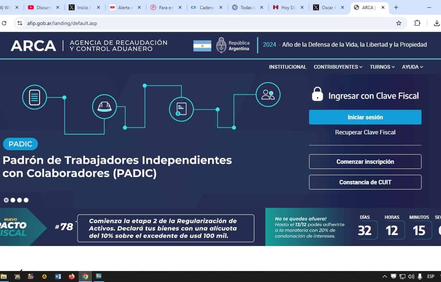The height and width of the screenshot is (282, 441).
Task: Click the people icon in the banner
Action: 268,95
